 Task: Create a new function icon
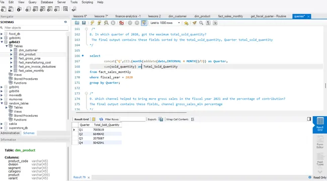click(x=57, y=9)
